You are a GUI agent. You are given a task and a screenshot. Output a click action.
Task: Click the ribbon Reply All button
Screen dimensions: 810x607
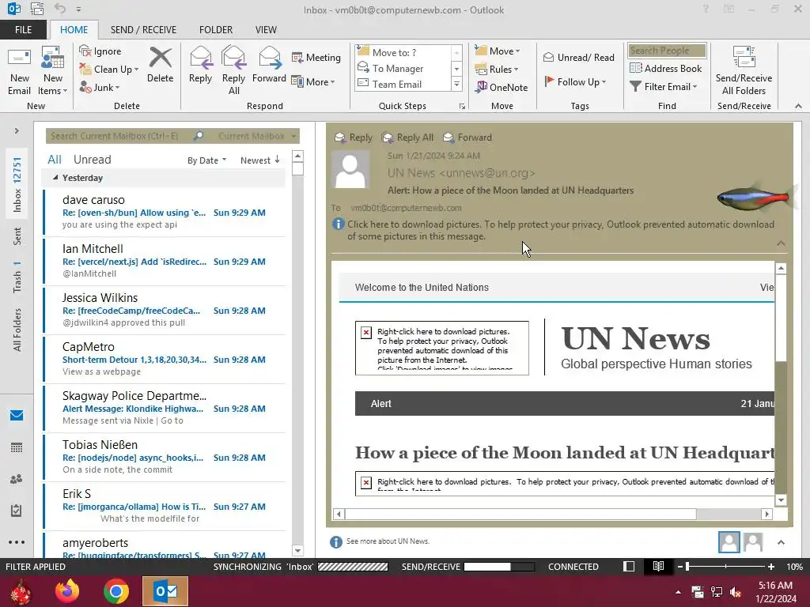pyautogui.click(x=233, y=70)
